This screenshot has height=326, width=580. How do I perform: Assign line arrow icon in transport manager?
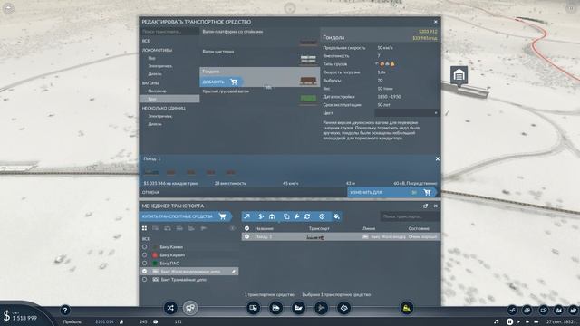coord(247,216)
